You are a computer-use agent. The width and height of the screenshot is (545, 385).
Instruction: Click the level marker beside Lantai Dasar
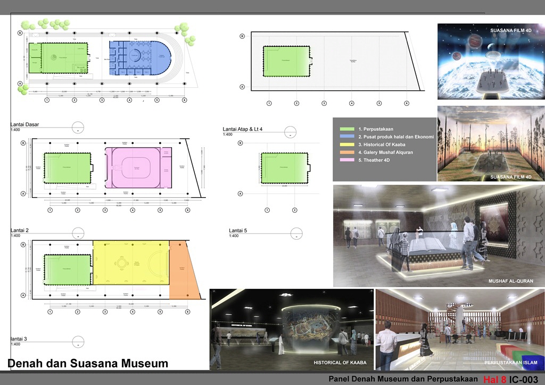[x=77, y=128]
